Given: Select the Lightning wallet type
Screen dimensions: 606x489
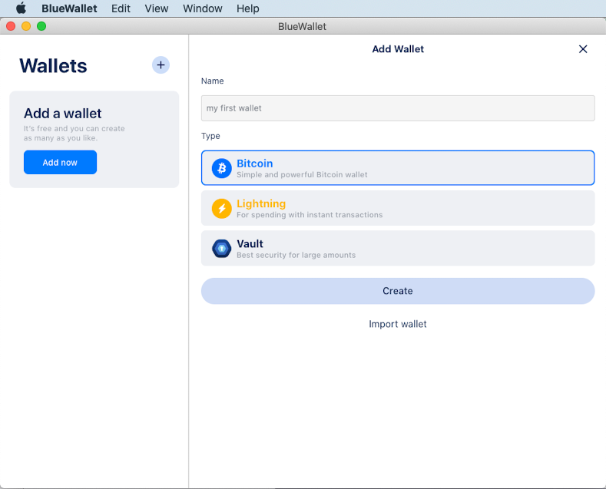Looking at the screenshot, I should click(x=398, y=208).
